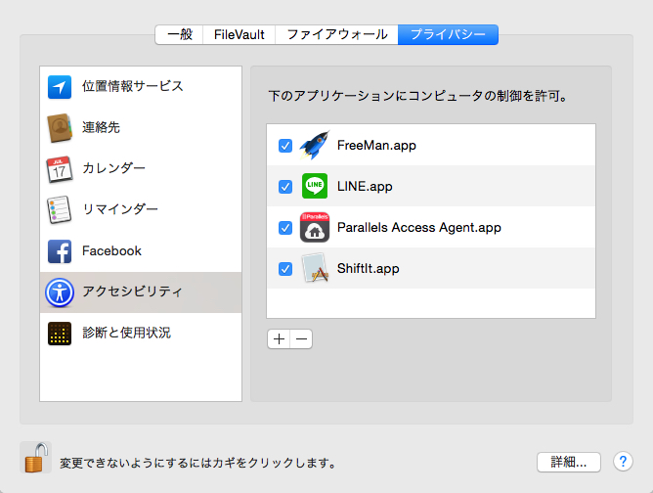Click the Parallels Access Agent icon
Screen dimensions: 653x493
click(315, 227)
